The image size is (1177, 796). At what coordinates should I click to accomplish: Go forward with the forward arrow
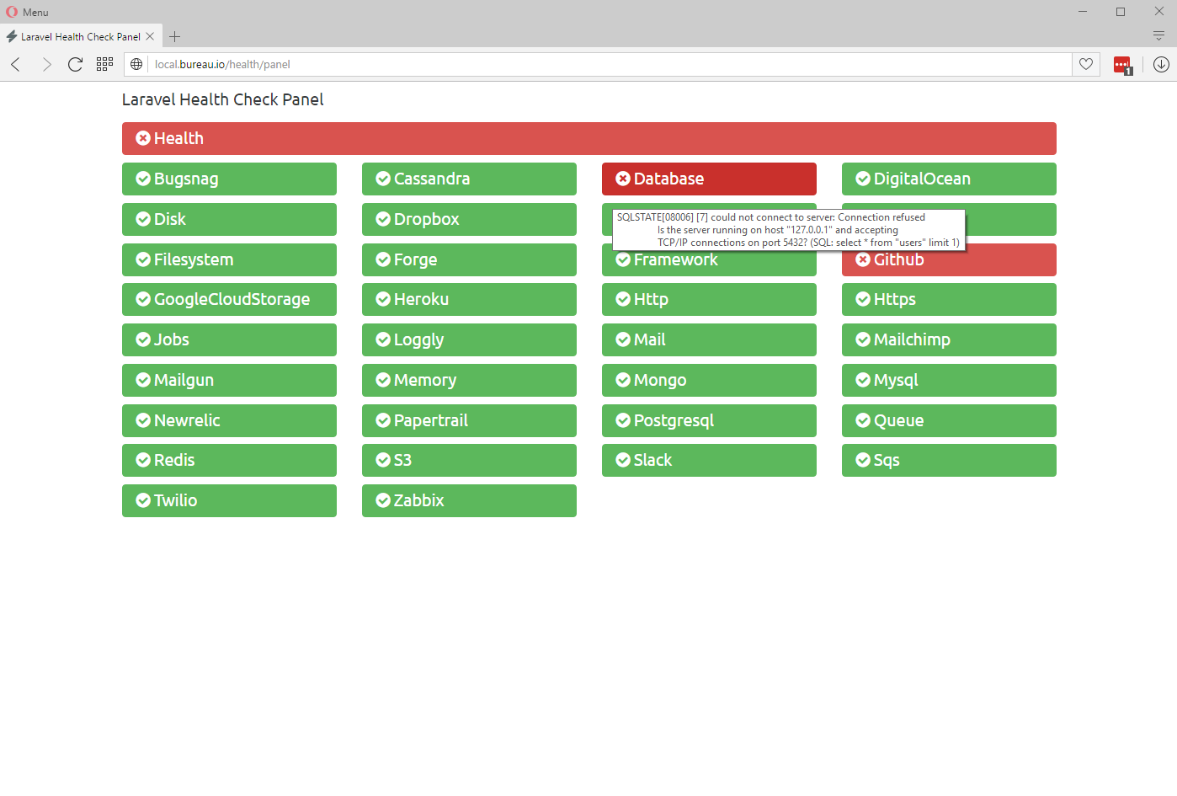46,65
